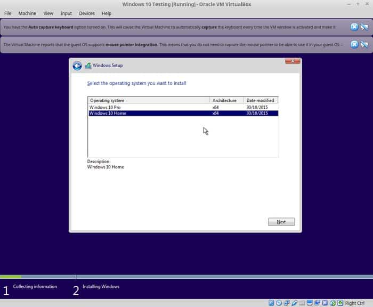Dismiss the Auto capture keyboard notification
The width and height of the screenshot is (373, 307).
point(354,27)
